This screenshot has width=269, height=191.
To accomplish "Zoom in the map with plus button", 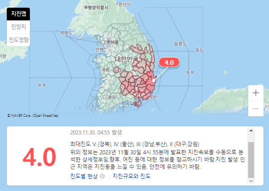I will pyautogui.click(x=256, y=93).
